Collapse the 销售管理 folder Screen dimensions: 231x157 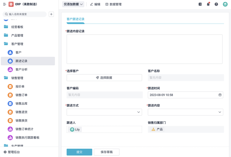click(17, 78)
